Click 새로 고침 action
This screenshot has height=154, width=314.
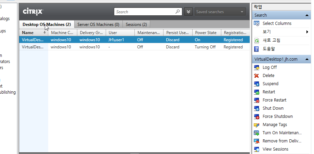(271, 41)
